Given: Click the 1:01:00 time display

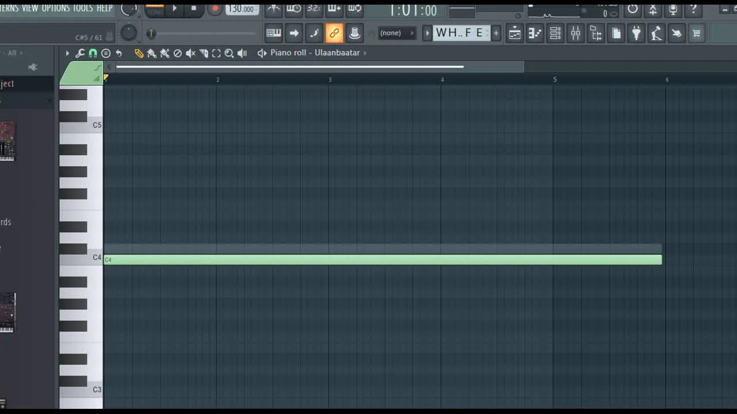Looking at the screenshot, I should point(413,10).
